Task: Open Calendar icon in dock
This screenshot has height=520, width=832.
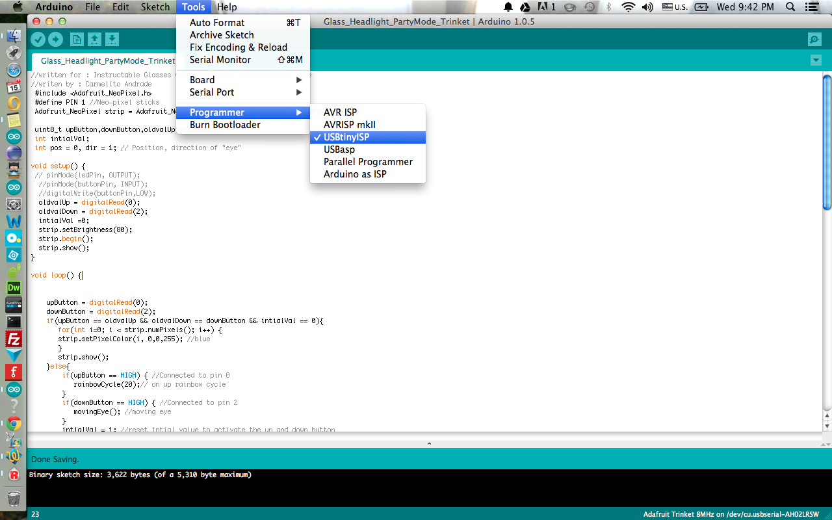Action: point(14,87)
